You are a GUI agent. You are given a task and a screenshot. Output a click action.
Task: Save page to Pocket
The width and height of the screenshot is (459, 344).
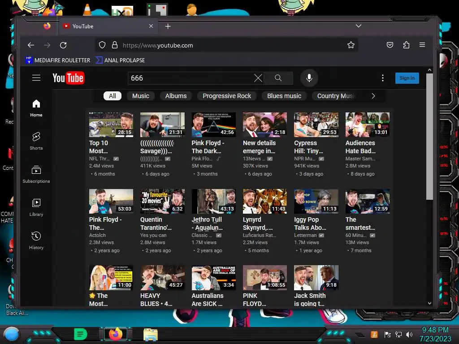pyautogui.click(x=390, y=45)
